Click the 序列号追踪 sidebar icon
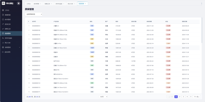 pyautogui.click(x=3, y=38)
